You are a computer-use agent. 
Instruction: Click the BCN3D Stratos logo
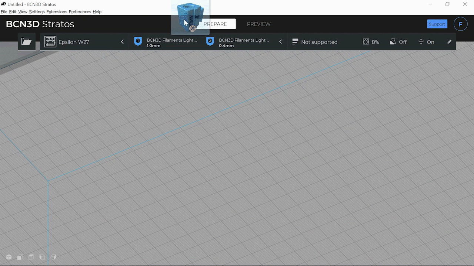tap(40, 24)
